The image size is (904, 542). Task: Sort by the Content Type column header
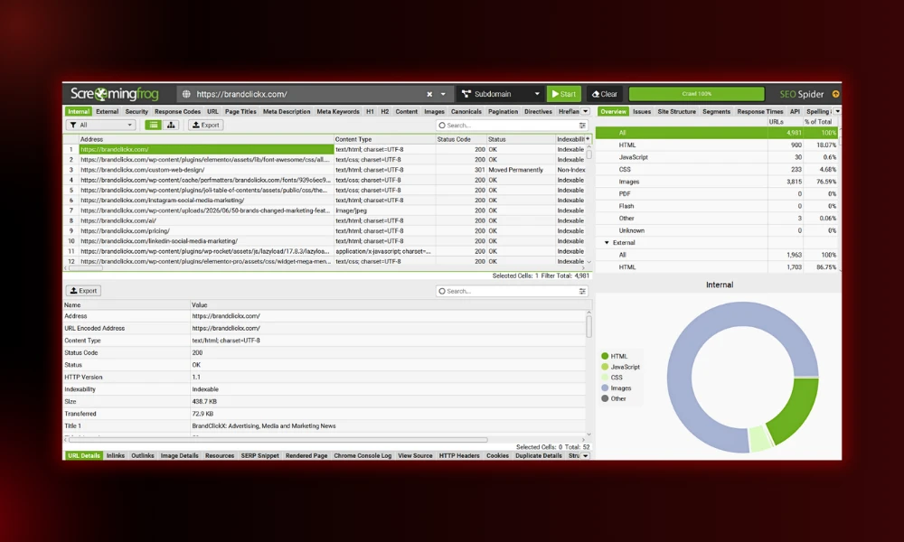click(x=384, y=139)
